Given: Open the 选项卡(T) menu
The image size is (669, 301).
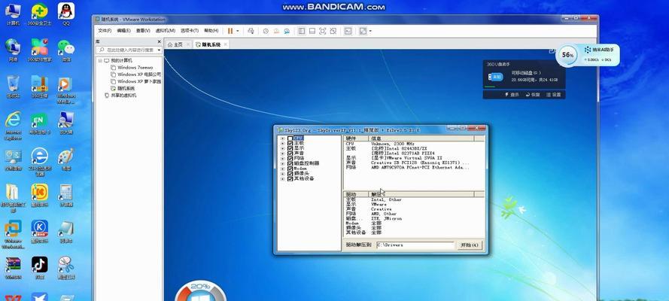Looking at the screenshot, I should [190, 31].
